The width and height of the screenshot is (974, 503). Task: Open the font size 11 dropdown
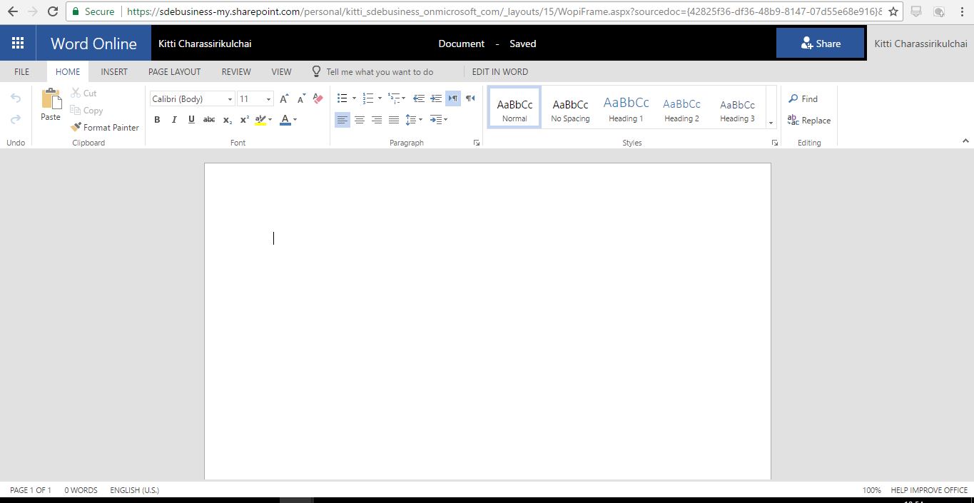[255, 99]
